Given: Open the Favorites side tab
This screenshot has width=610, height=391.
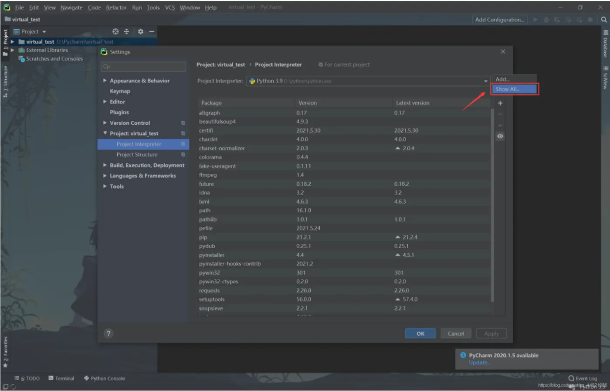Looking at the screenshot, I should (5, 352).
